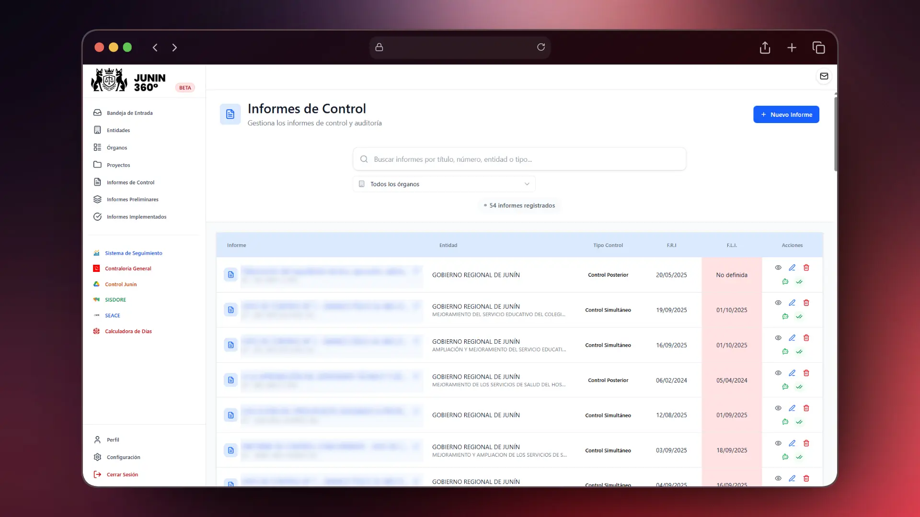
Task: Click the informes search input field
Action: (519, 159)
